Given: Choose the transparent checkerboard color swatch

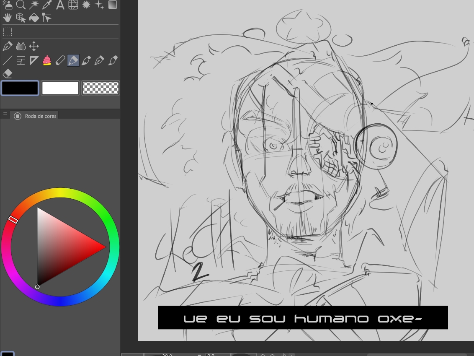Looking at the screenshot, I should coord(100,88).
